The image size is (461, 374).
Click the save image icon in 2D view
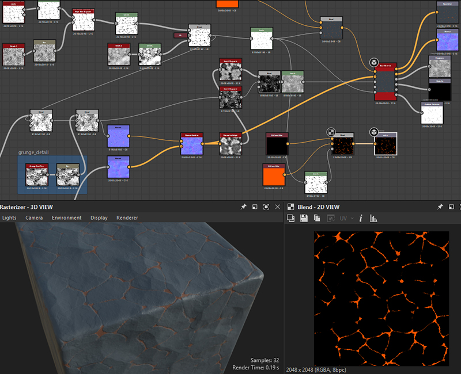pos(304,218)
